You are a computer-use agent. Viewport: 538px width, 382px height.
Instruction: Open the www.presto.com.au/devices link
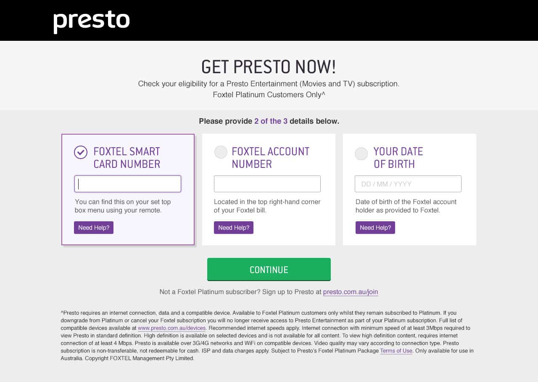tap(171, 328)
